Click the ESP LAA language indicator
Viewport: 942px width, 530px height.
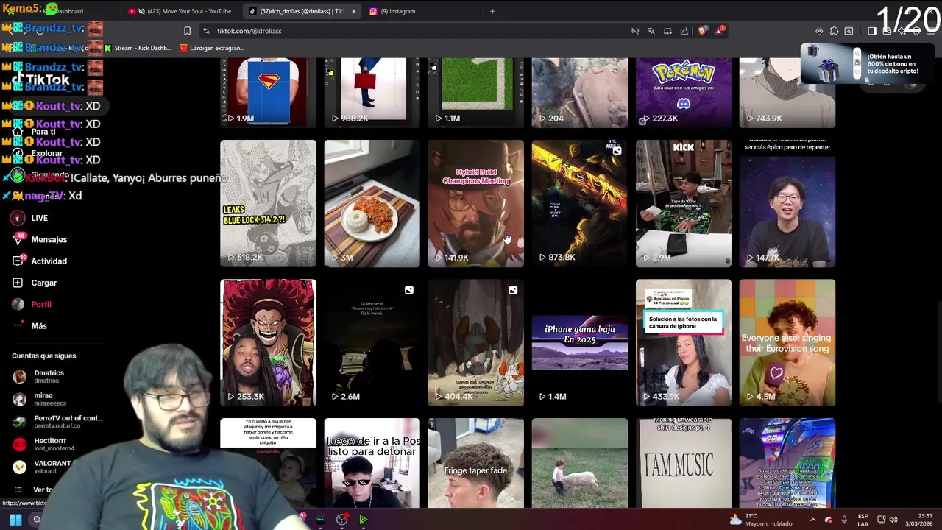click(863, 520)
